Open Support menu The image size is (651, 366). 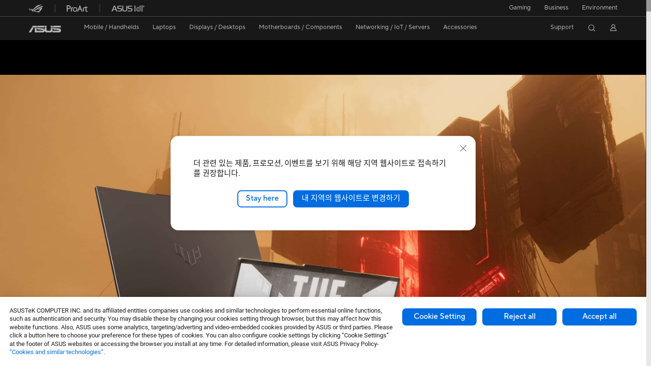(562, 27)
